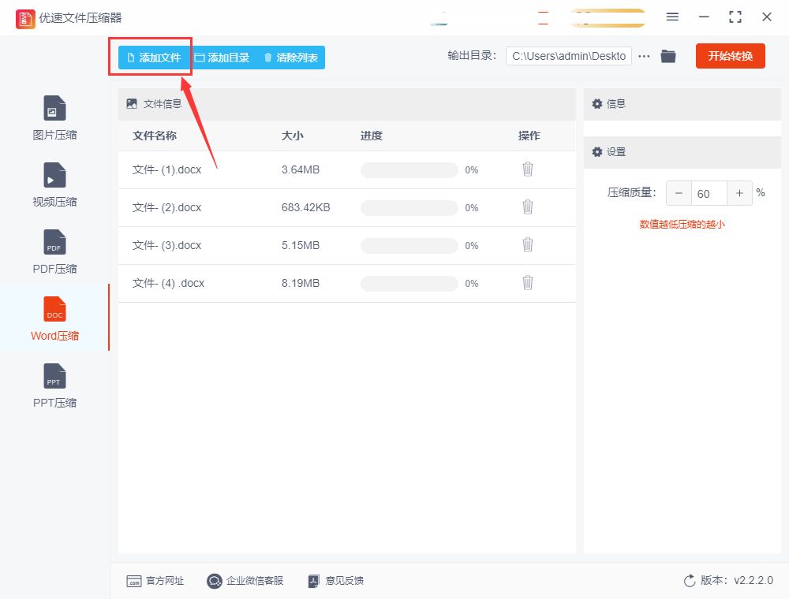Click the compression quality value field
Viewport: 789px width, 599px height.
point(709,193)
